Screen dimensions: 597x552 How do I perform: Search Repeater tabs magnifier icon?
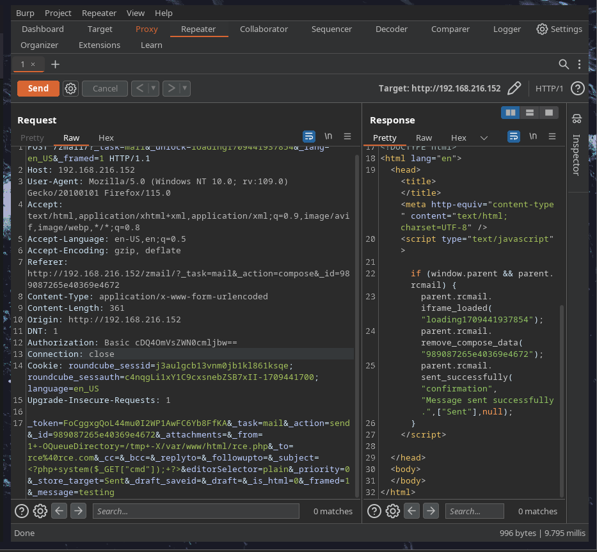click(x=564, y=65)
